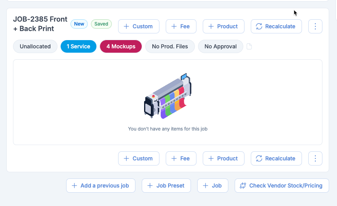
Task: Click the top Custom button
Action: pyautogui.click(x=139, y=26)
